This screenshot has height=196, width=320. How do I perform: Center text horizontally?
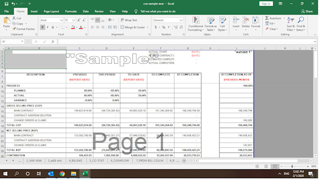pos(97,27)
